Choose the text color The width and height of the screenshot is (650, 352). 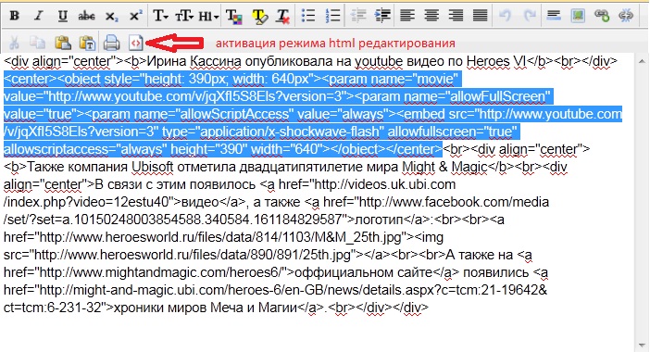pos(234,16)
